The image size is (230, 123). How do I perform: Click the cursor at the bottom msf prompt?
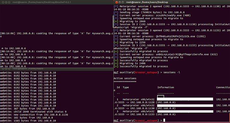click(164, 120)
